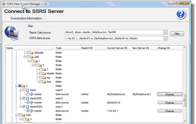The image size is (196, 124).
Task: Select the 'blankNODS' report row name
Action: click(x=36, y=107)
